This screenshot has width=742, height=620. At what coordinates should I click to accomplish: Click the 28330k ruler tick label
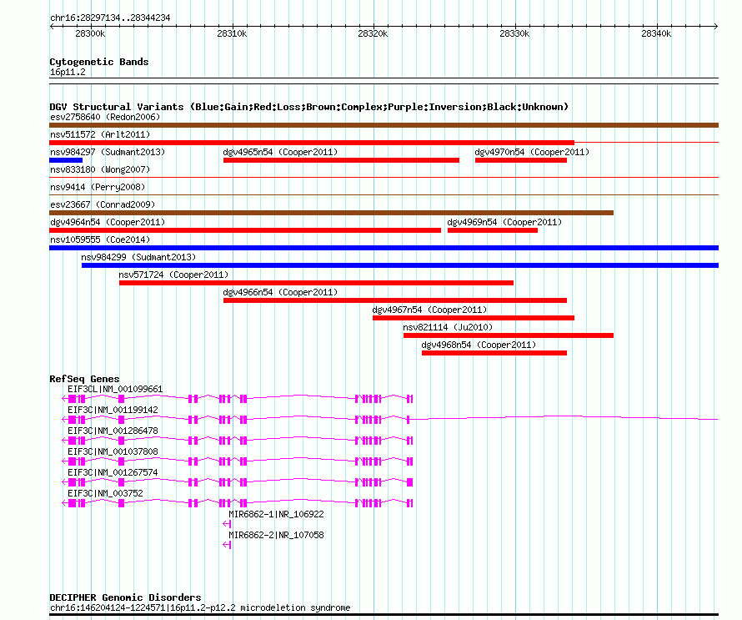[514, 33]
